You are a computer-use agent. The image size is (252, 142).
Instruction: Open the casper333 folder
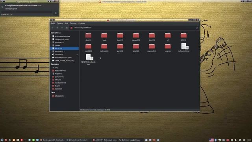[136, 37]
